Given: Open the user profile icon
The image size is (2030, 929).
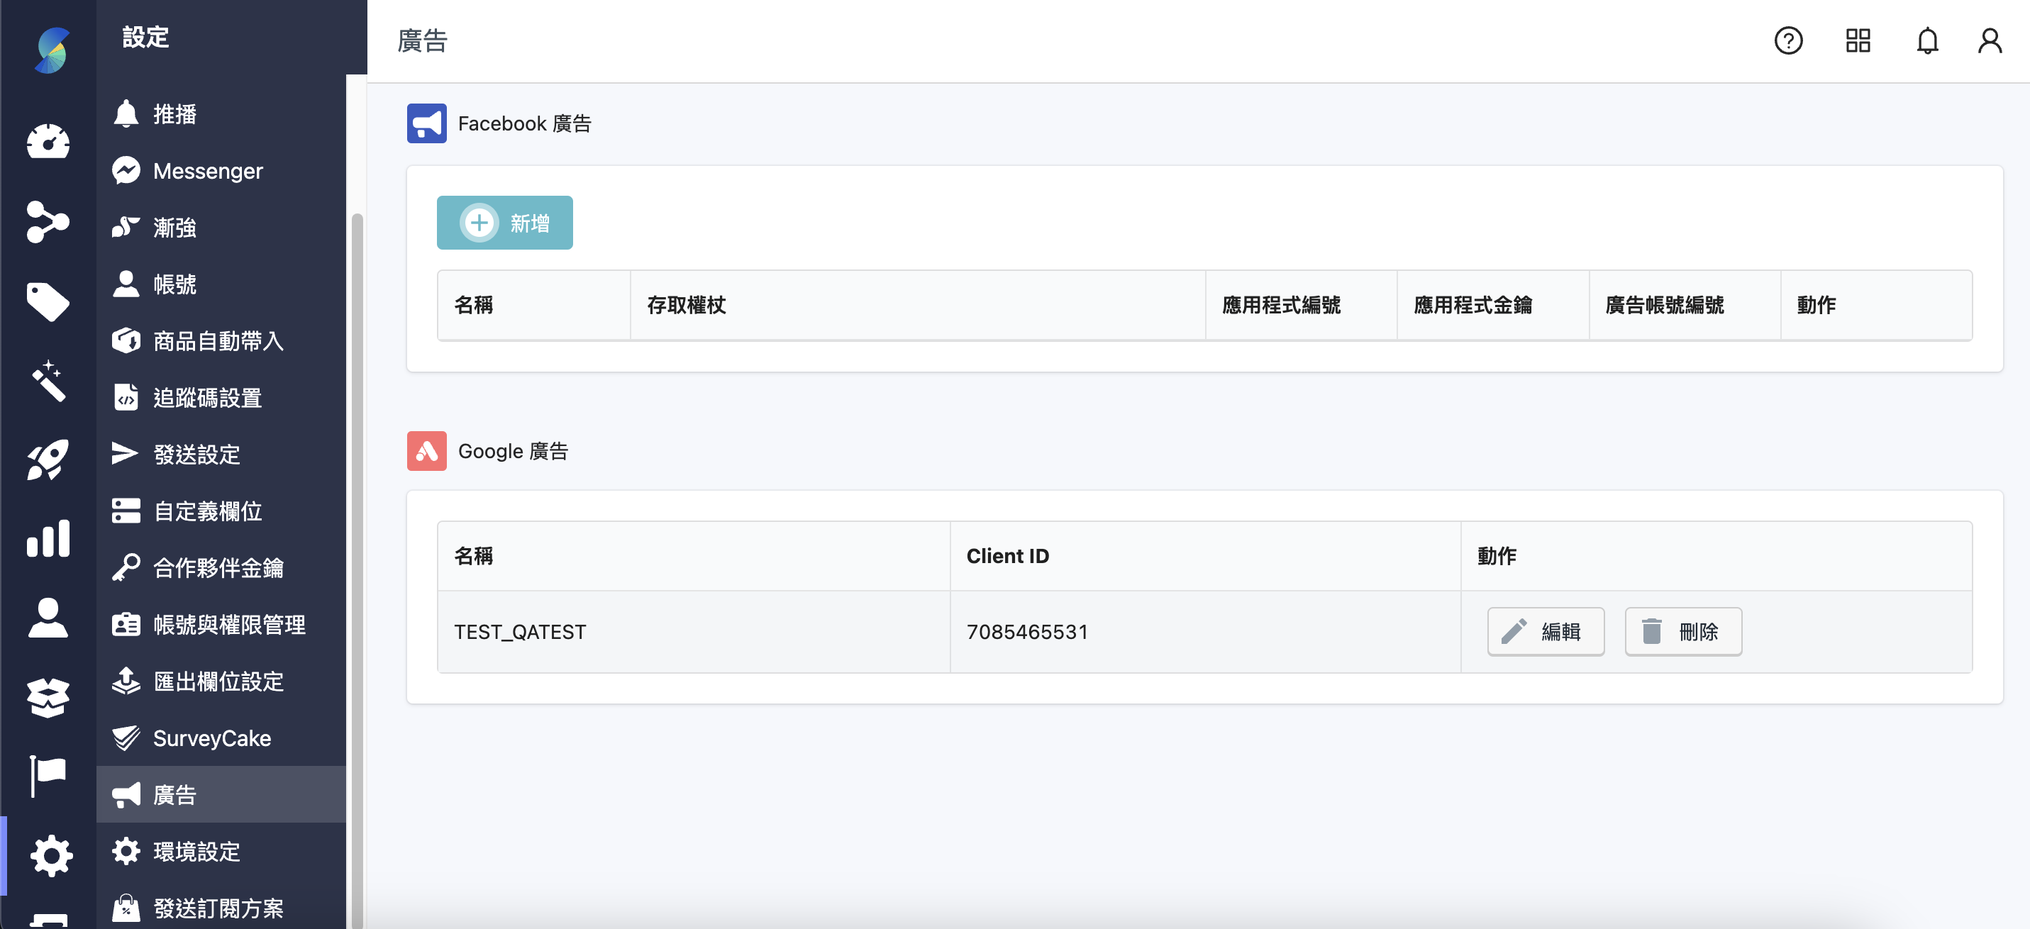Looking at the screenshot, I should tap(1989, 40).
